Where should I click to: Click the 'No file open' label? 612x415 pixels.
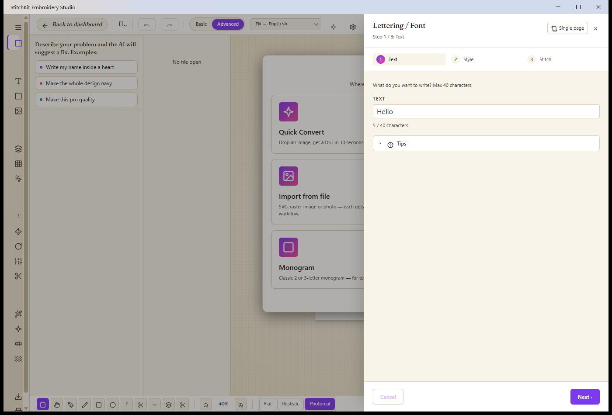coord(187,62)
